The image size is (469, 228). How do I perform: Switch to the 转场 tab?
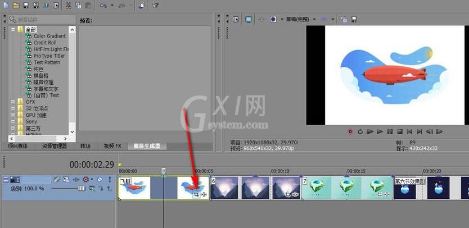(85, 146)
